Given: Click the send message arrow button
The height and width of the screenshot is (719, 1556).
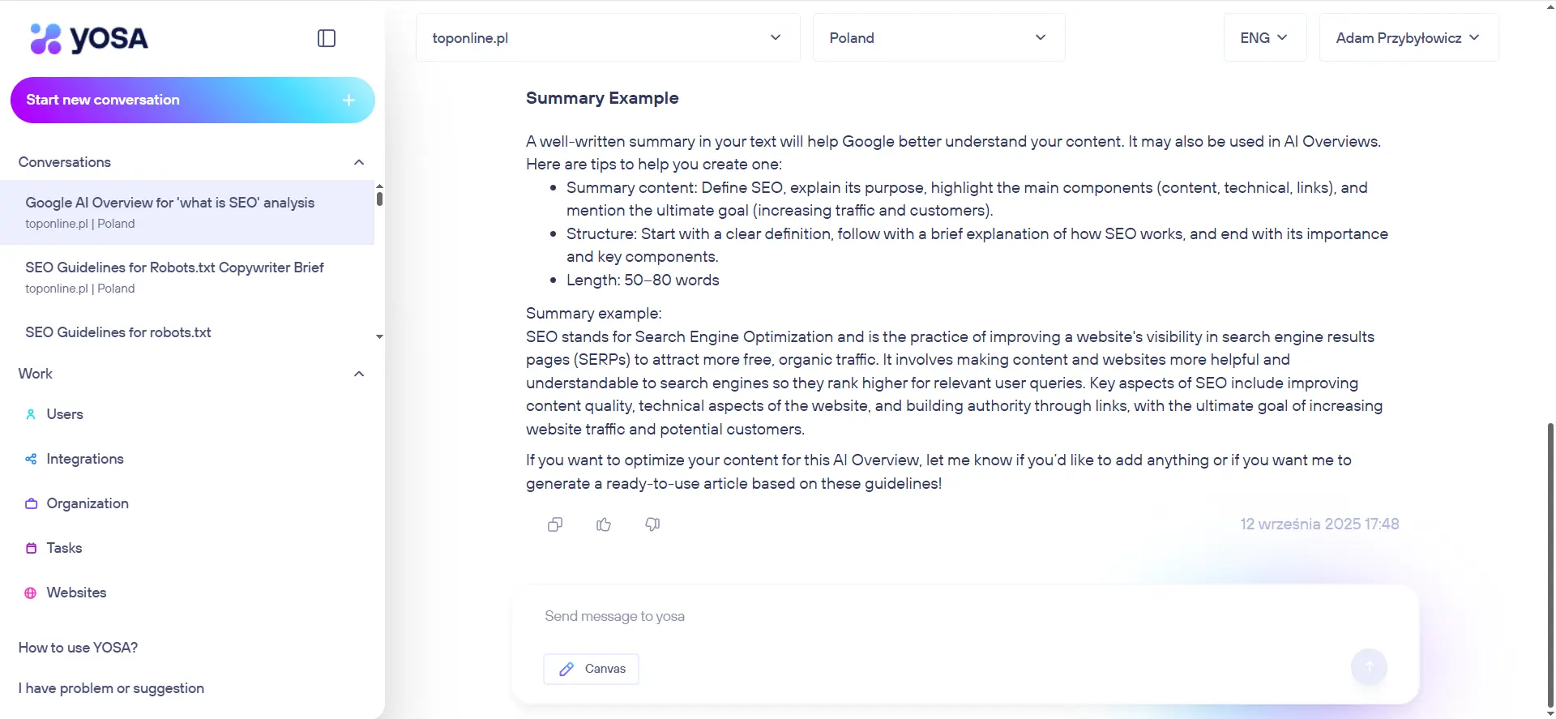Looking at the screenshot, I should tap(1369, 667).
